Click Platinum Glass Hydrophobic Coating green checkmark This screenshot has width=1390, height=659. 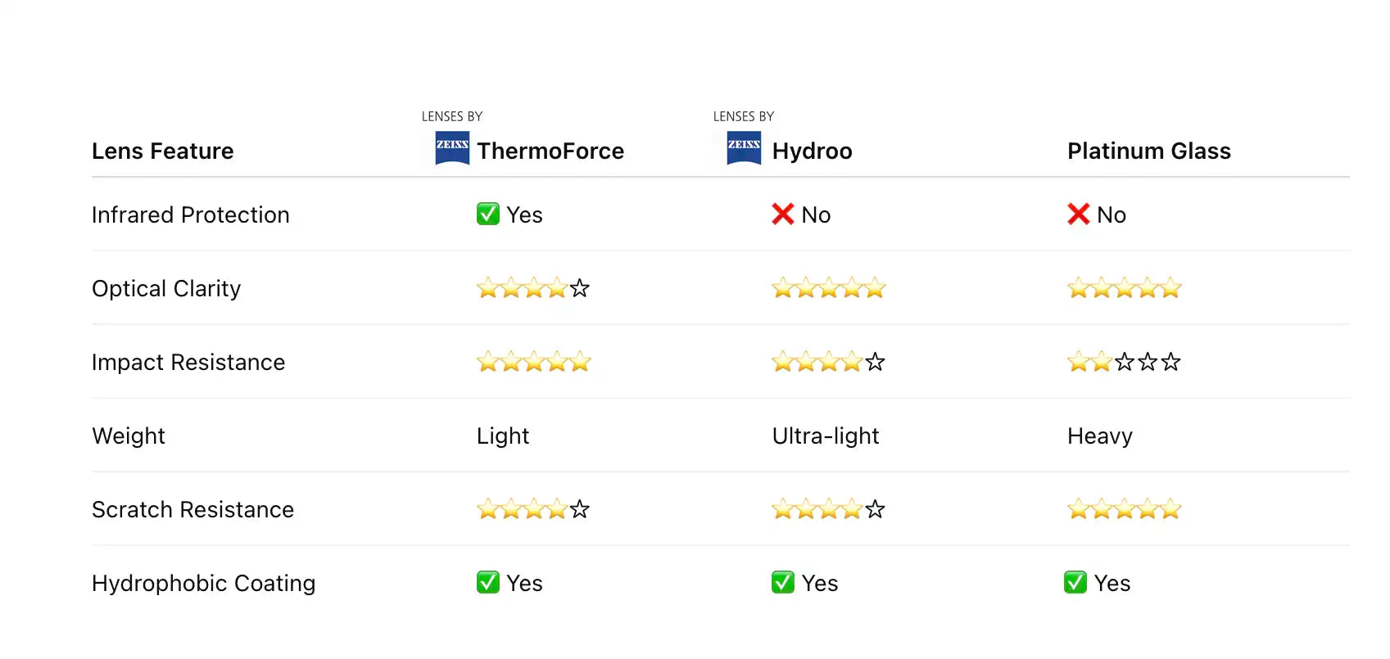(x=1075, y=583)
